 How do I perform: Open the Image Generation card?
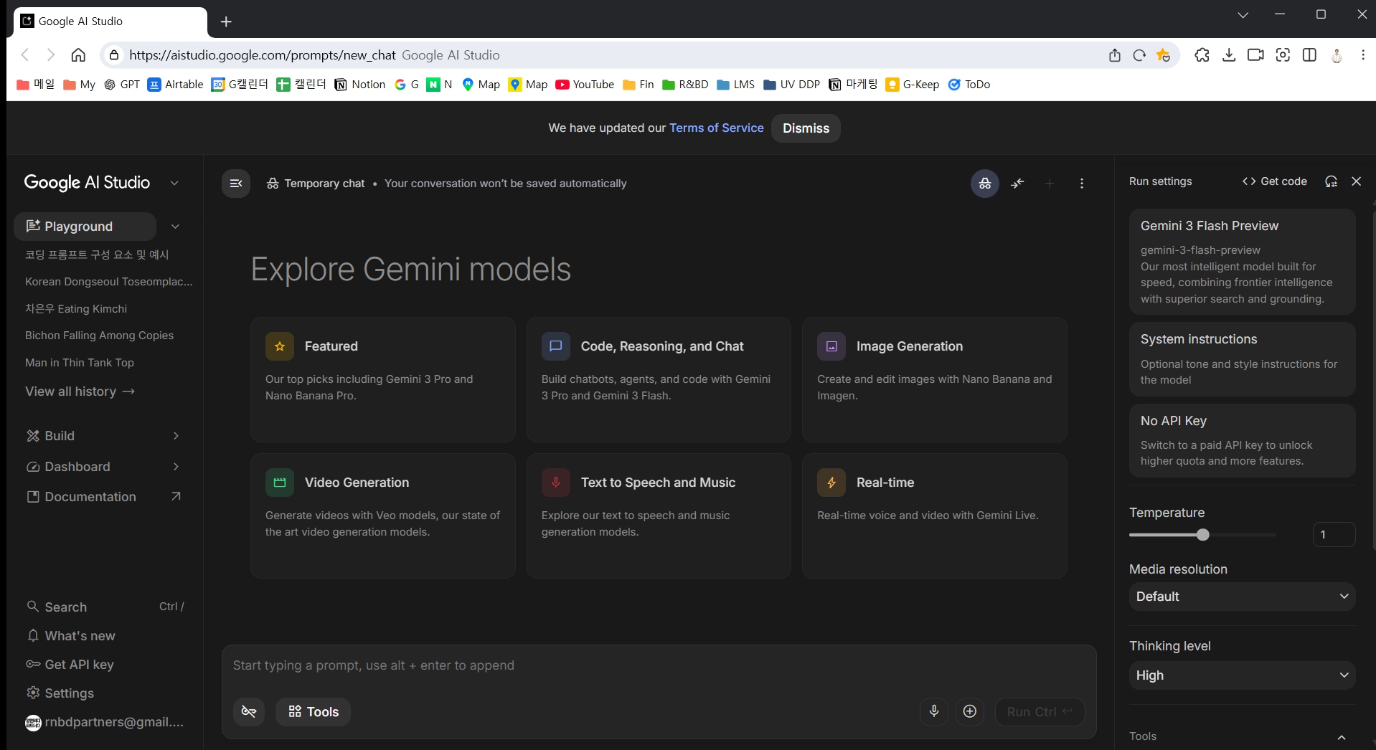click(x=934, y=379)
